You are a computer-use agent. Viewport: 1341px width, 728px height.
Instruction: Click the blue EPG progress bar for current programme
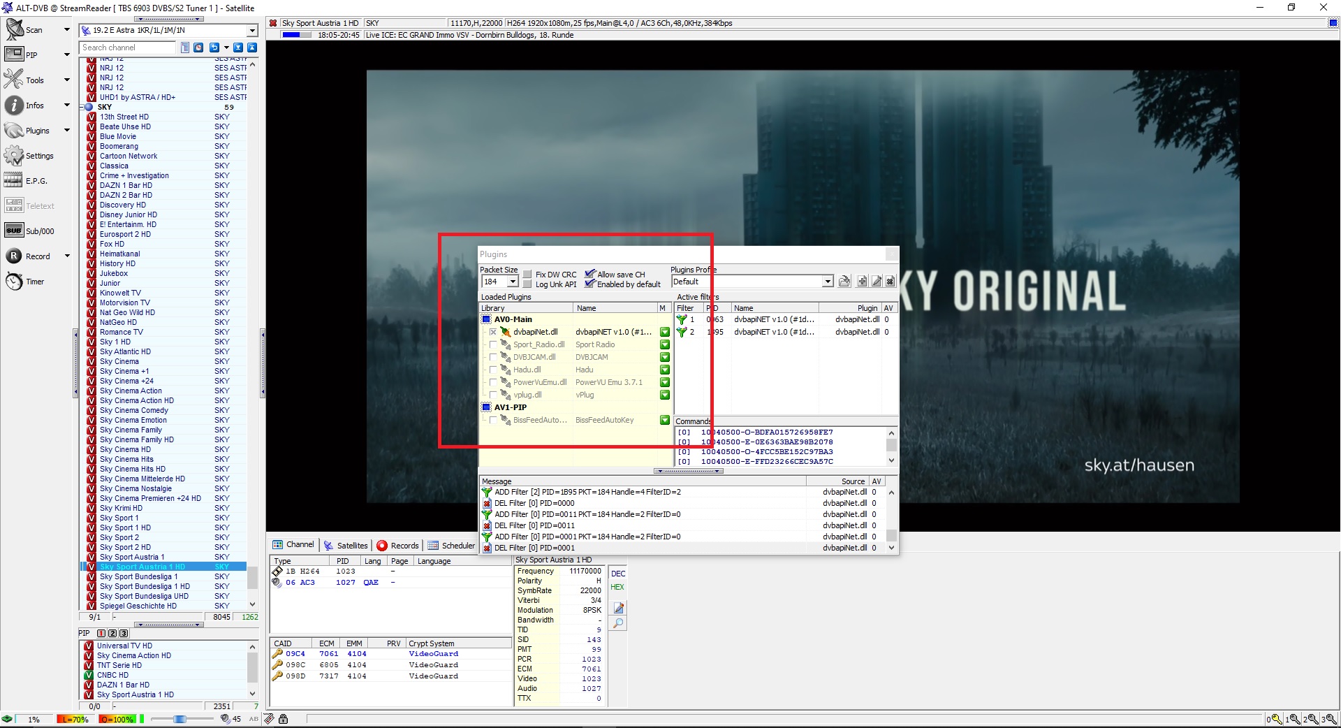tap(296, 35)
